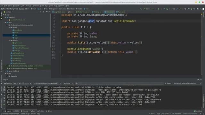Collapse the model package folder
This screenshot has height=115, width=205.
[x=9, y=28]
